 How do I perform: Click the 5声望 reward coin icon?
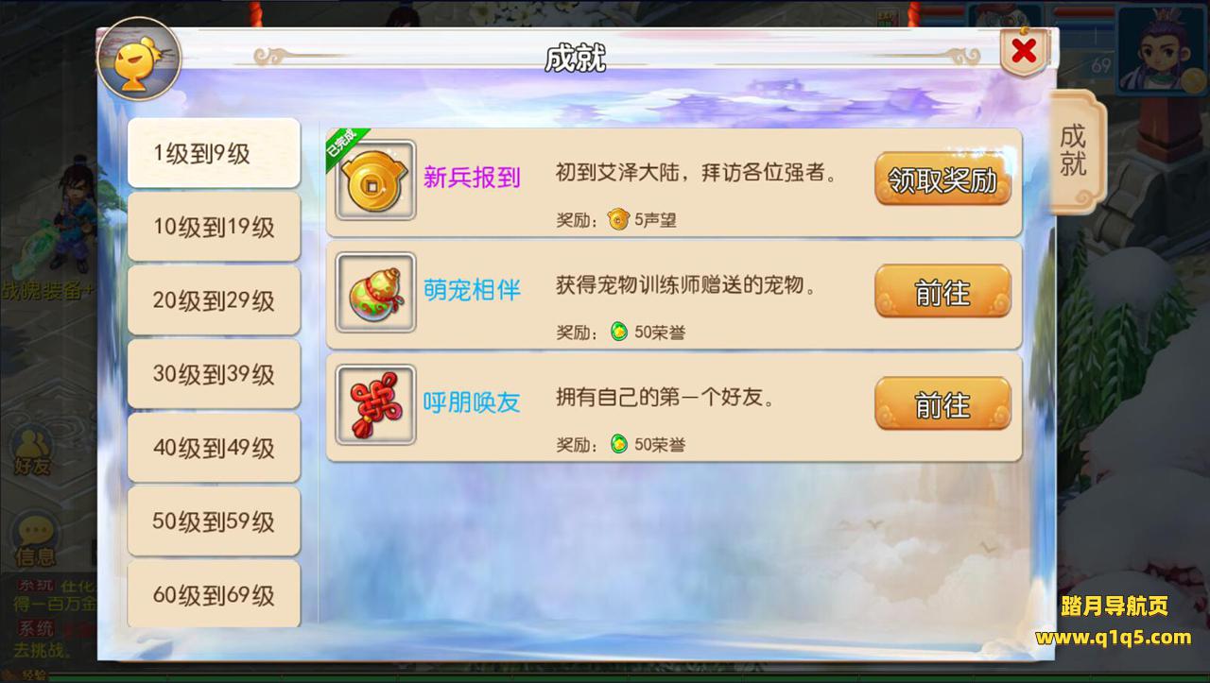pos(618,220)
